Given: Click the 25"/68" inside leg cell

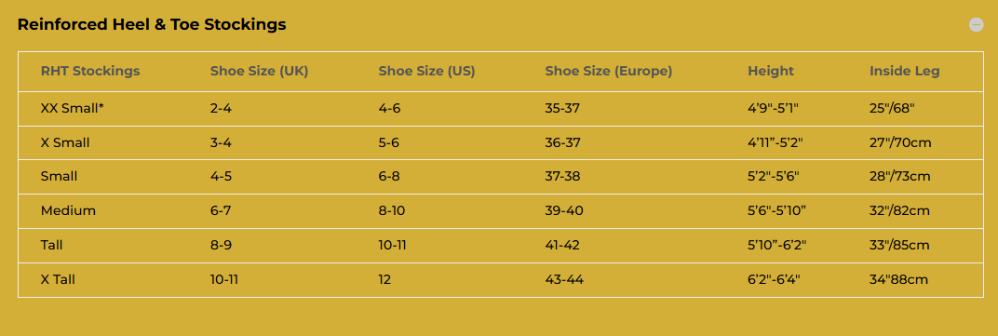Looking at the screenshot, I should (892, 108).
